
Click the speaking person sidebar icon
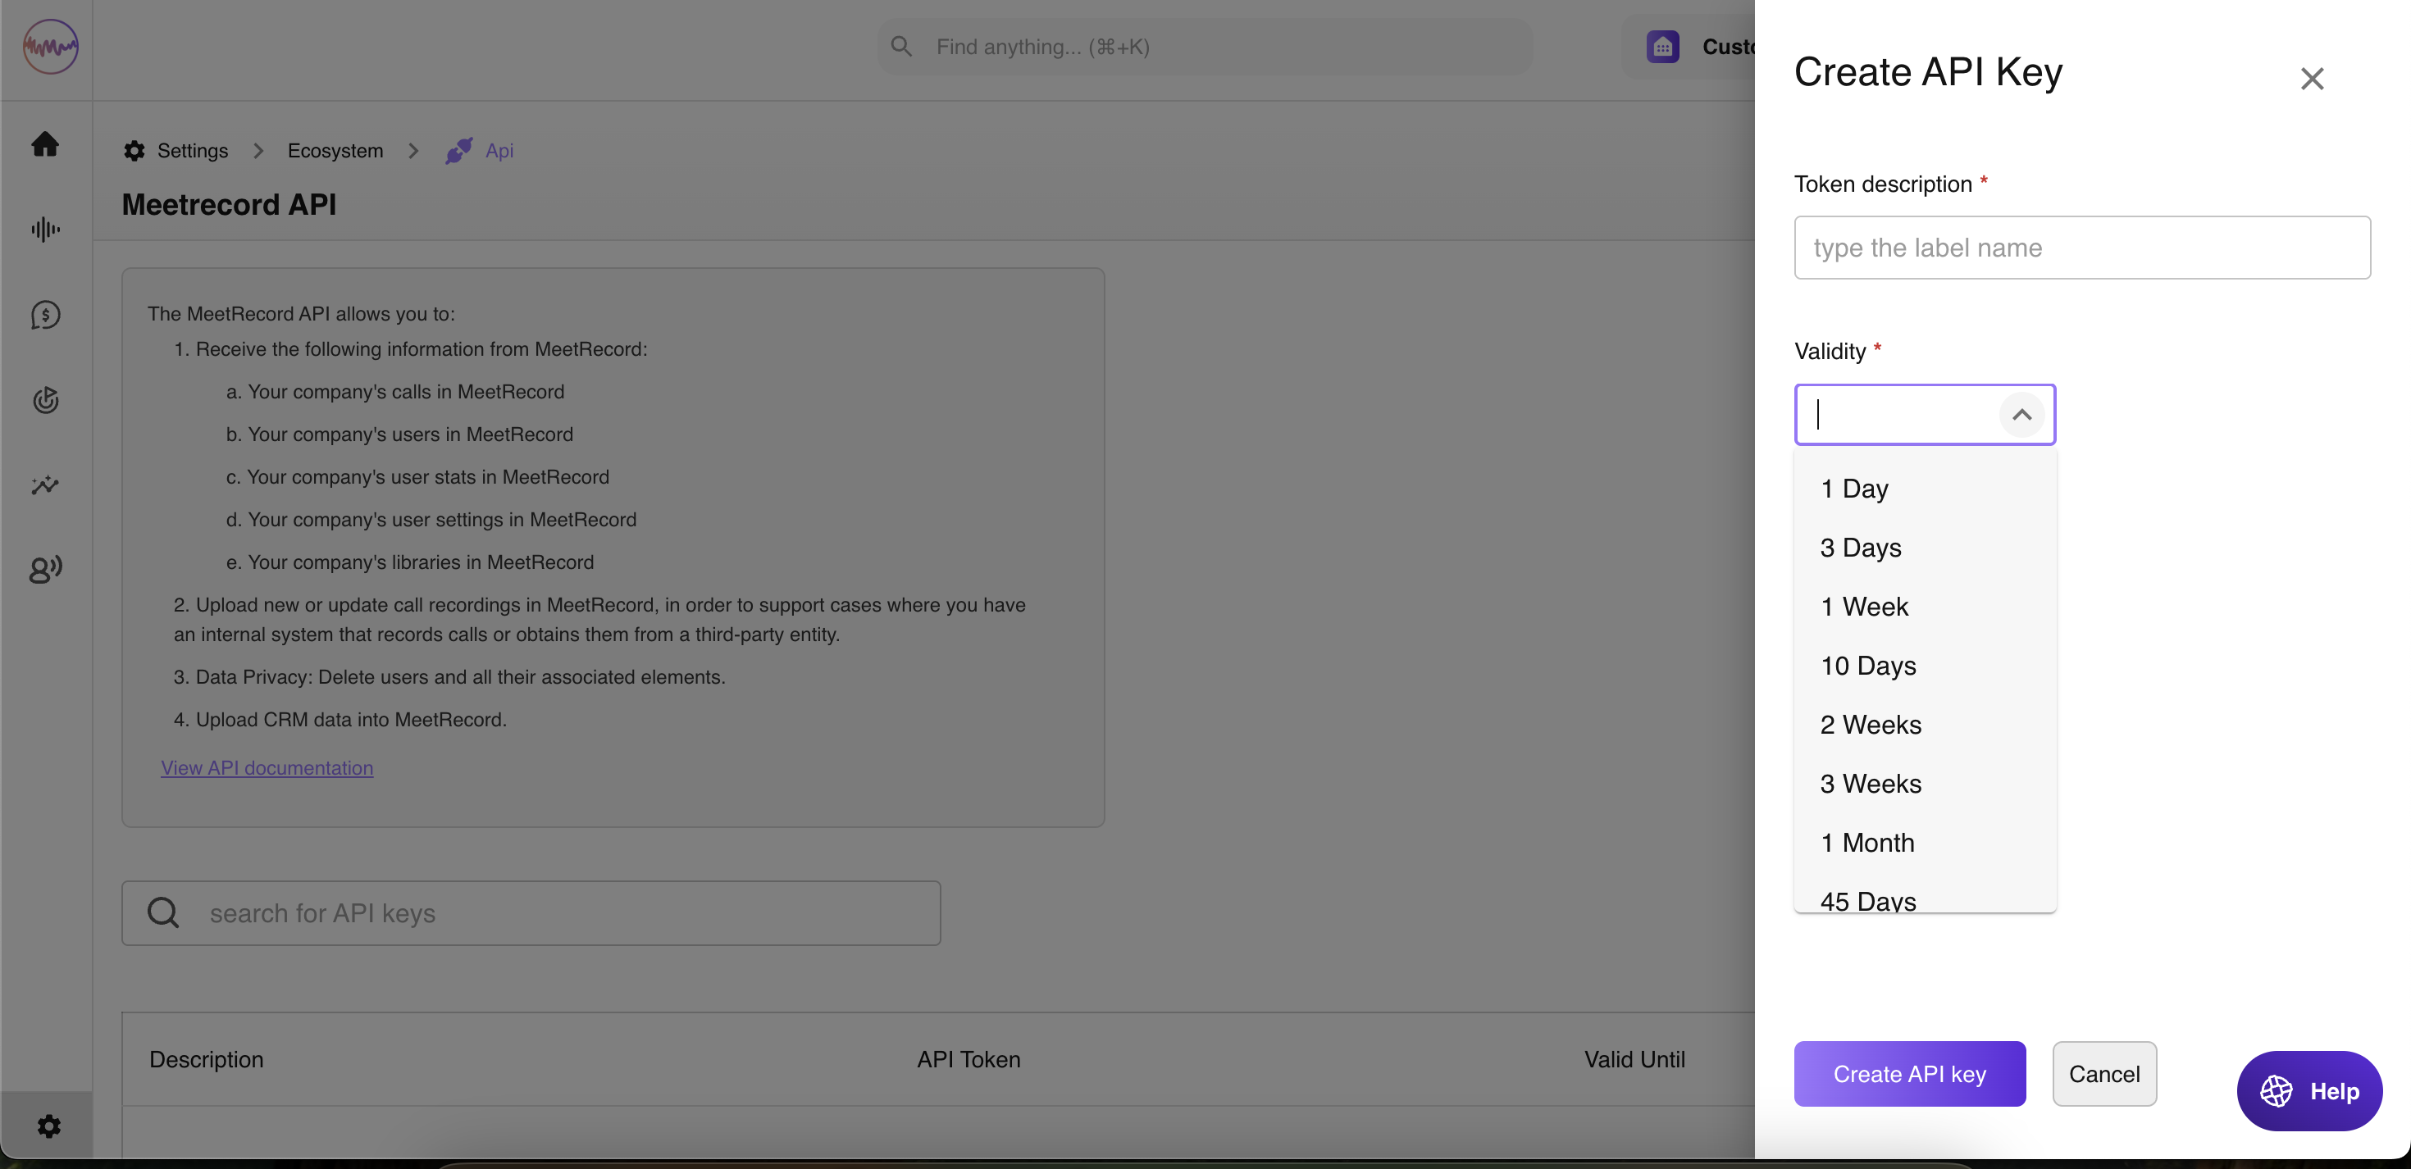coord(45,569)
